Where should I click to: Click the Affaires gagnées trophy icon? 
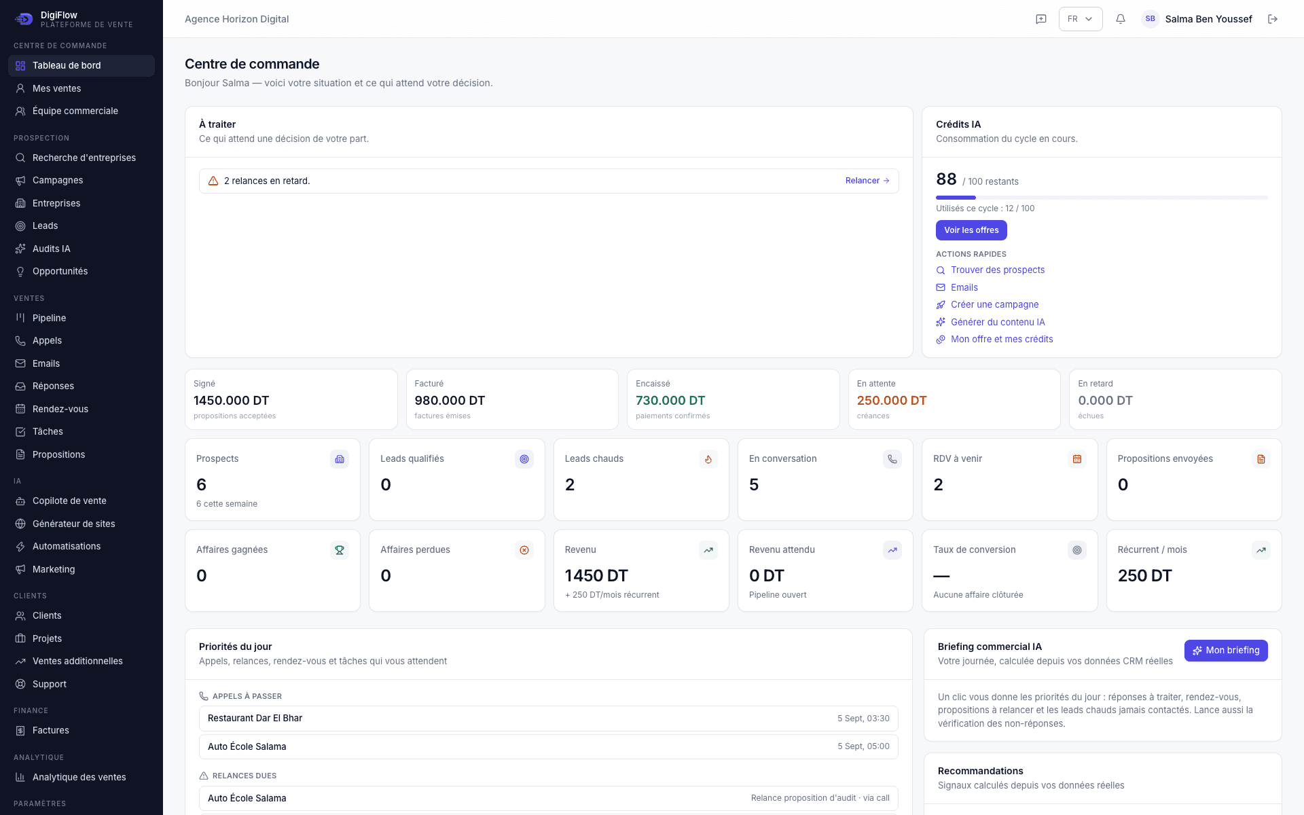click(340, 550)
